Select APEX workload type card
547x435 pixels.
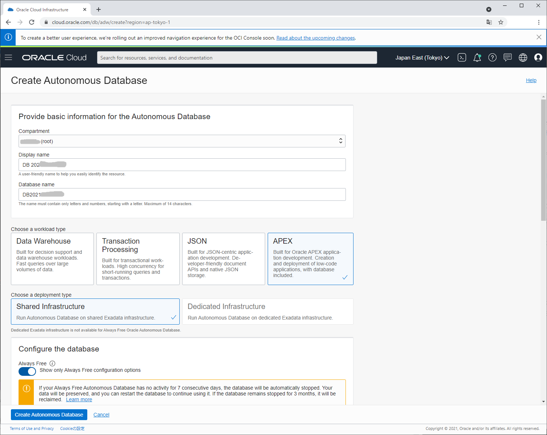point(311,259)
